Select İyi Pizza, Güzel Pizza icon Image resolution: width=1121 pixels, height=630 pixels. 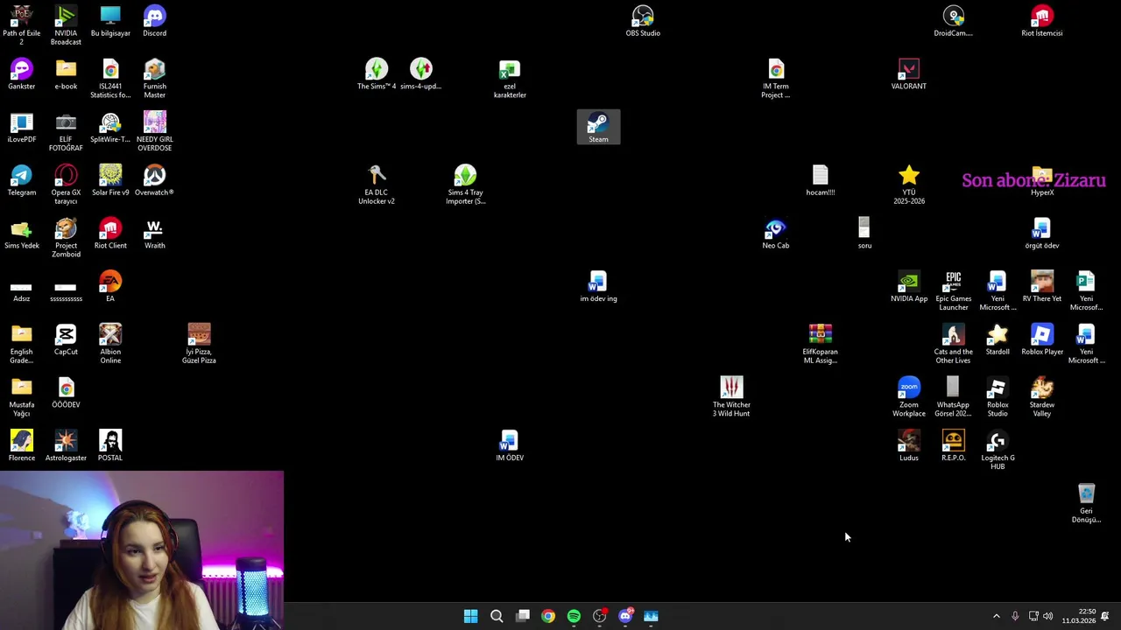[x=199, y=345]
